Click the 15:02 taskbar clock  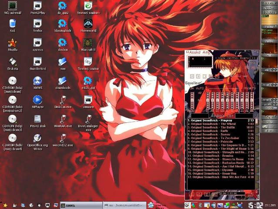(x=255, y=206)
